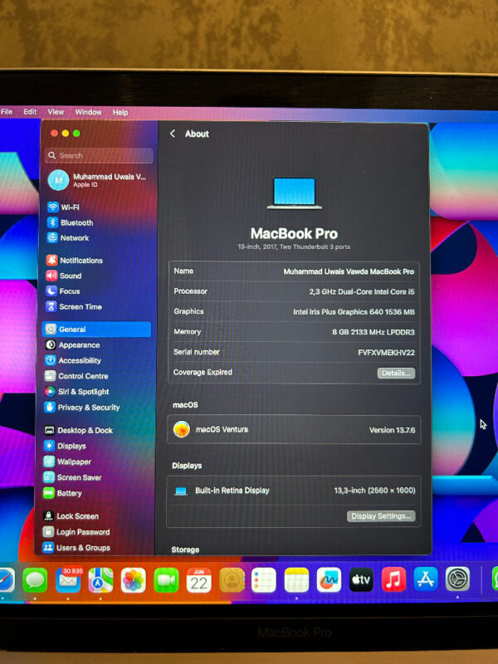Open Control Centre settings
The image size is (498, 664).
pyautogui.click(x=76, y=376)
